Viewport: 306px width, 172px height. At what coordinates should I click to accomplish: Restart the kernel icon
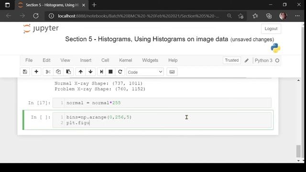point(120,72)
